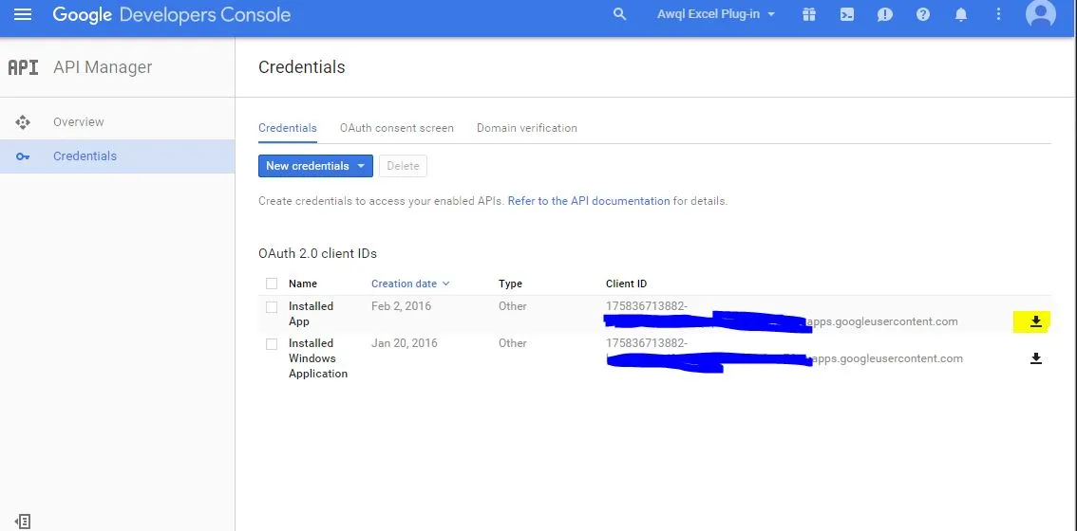Open the Installed App client name
Image resolution: width=1077 pixels, height=531 pixels.
[311, 314]
